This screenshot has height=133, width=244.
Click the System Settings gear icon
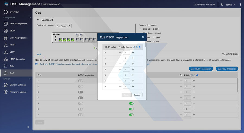pyautogui.click(x=6, y=85)
